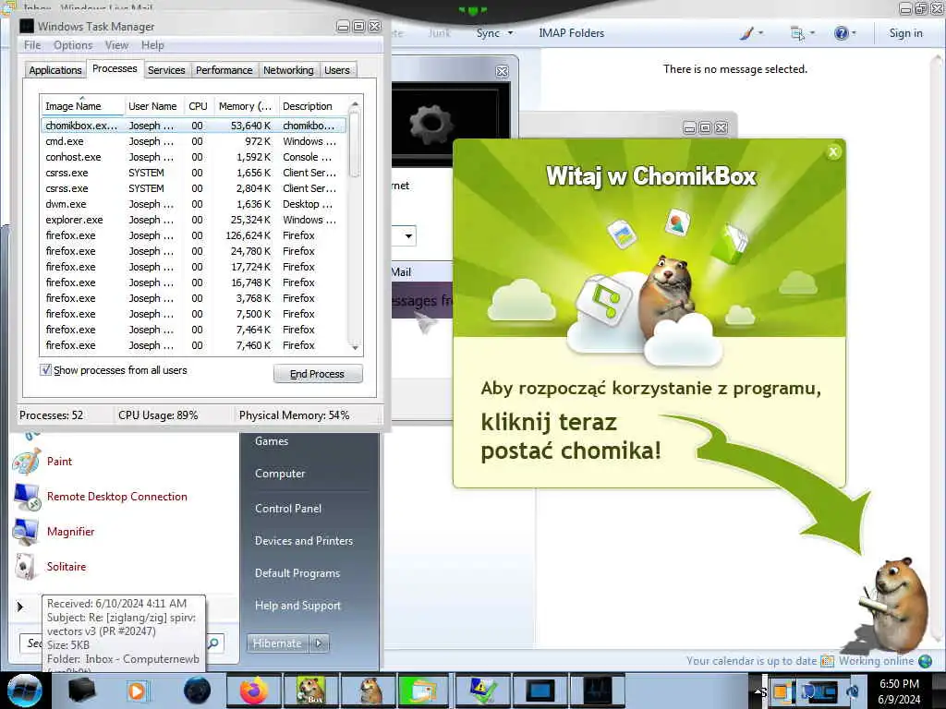Viewport: 946px width, 709px height.
Task: Open the File menu in Task Manager
Action: (32, 45)
